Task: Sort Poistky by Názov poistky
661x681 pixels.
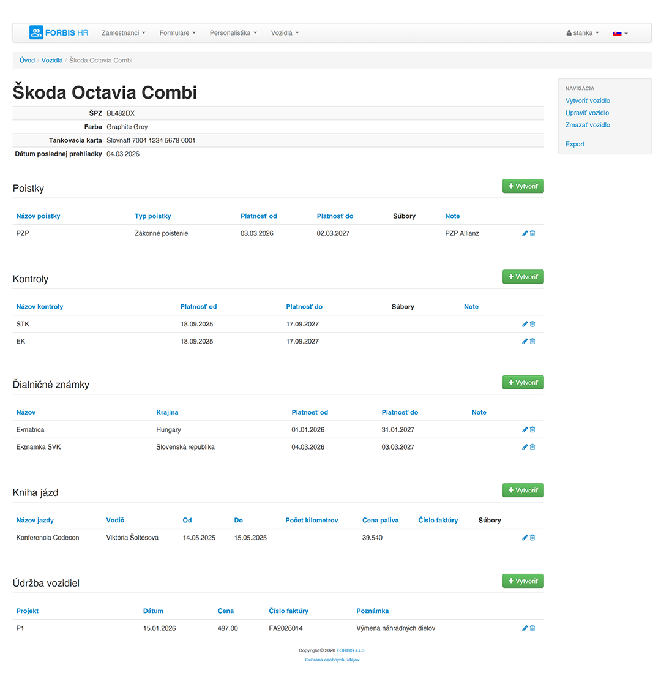Action: (38, 216)
